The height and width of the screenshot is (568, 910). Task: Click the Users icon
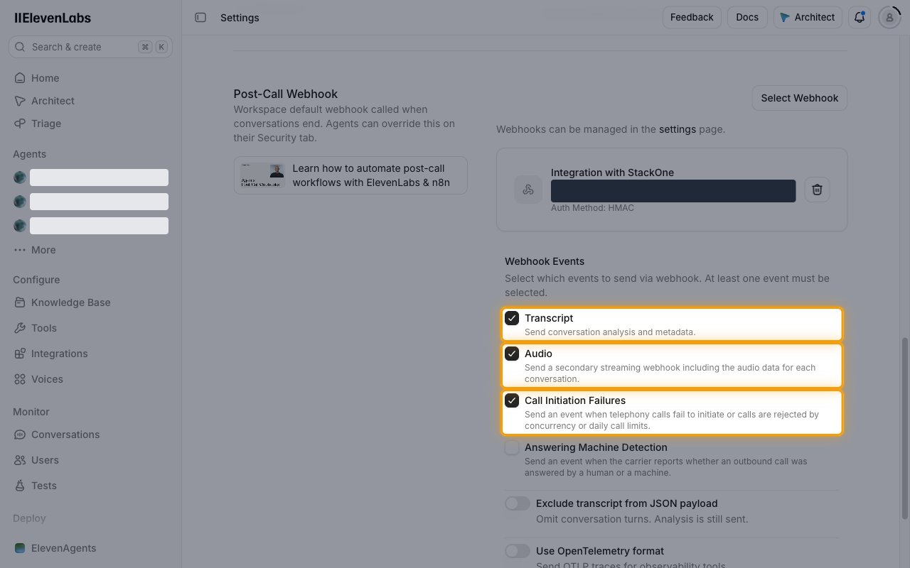20,460
